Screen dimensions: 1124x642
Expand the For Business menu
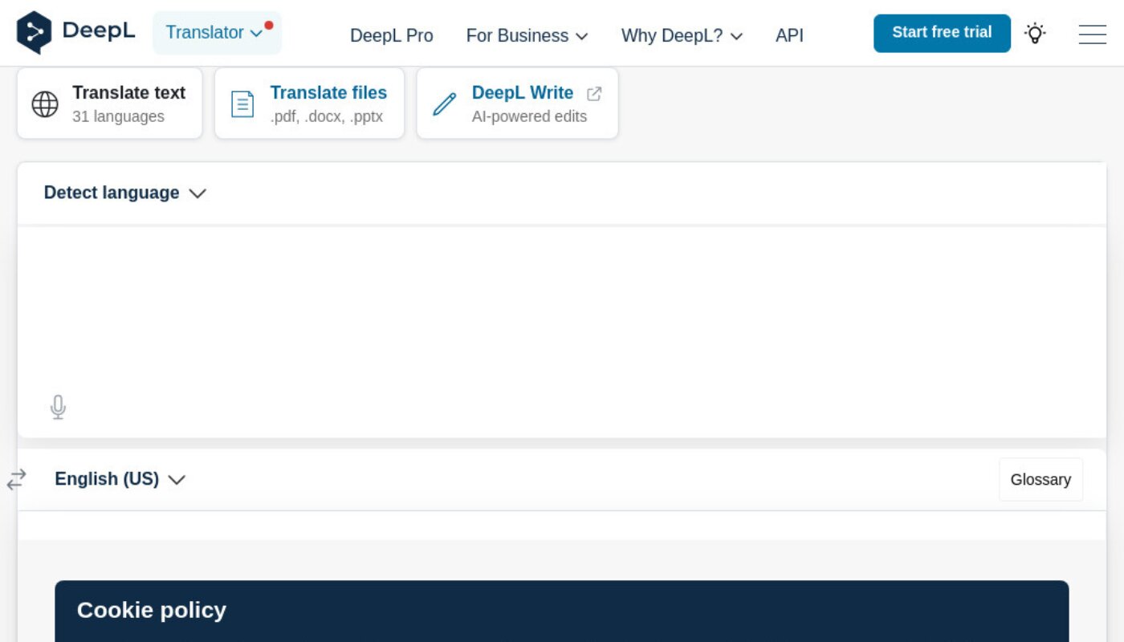[x=527, y=35]
